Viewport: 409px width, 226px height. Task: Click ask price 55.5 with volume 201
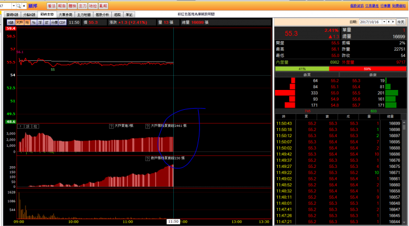coord(356,93)
